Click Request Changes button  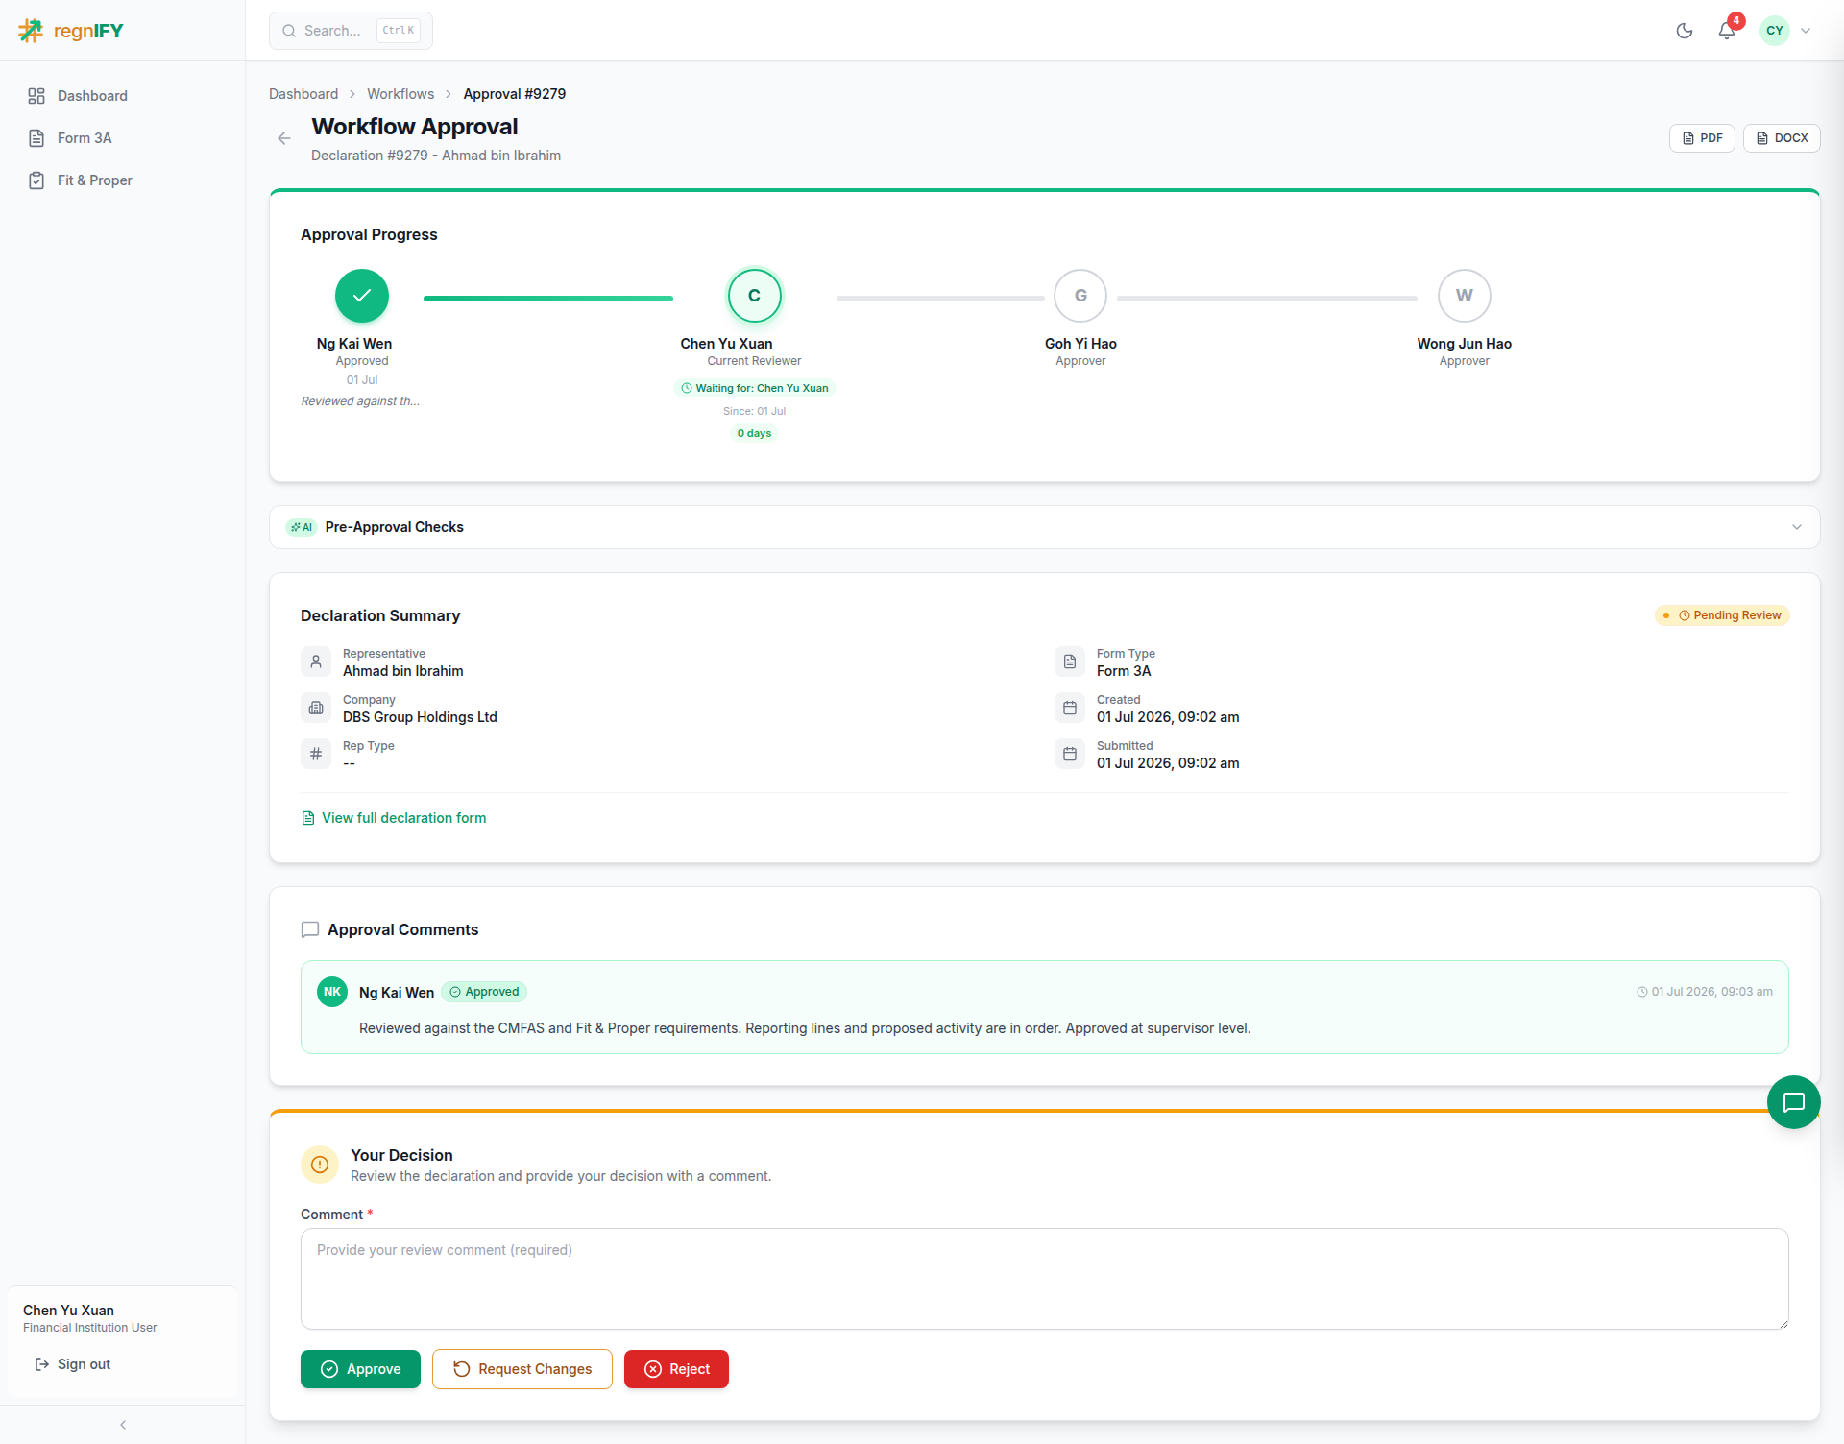click(x=522, y=1369)
